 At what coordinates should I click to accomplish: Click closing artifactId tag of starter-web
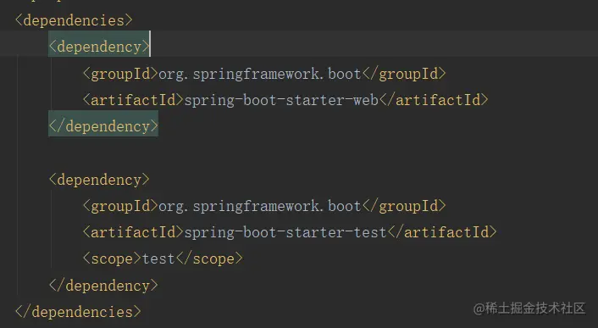(434, 100)
